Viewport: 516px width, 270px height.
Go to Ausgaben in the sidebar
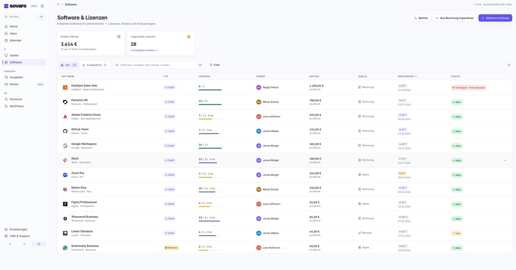click(25, 77)
